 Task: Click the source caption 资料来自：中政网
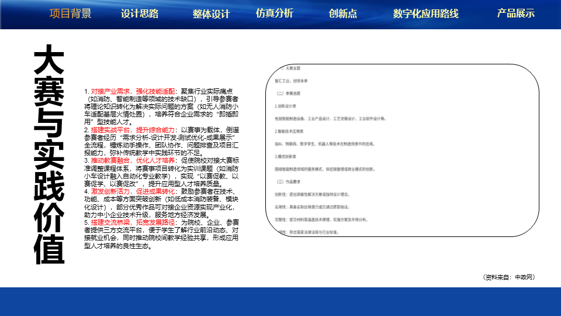coord(509,277)
